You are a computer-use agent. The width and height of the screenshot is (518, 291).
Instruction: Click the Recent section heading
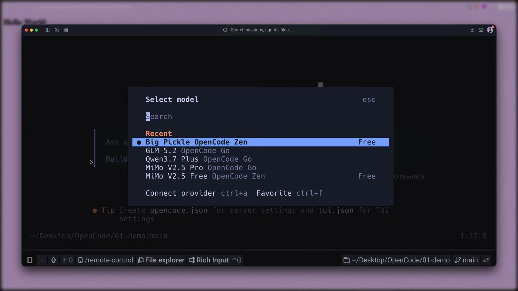point(159,134)
